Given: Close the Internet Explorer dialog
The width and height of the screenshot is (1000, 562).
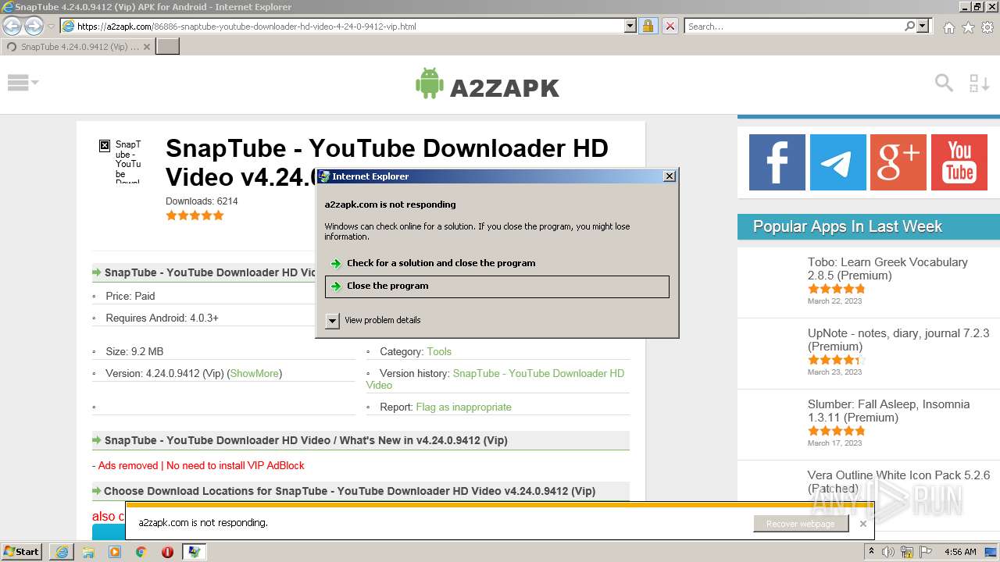Looking at the screenshot, I should pyautogui.click(x=670, y=176).
